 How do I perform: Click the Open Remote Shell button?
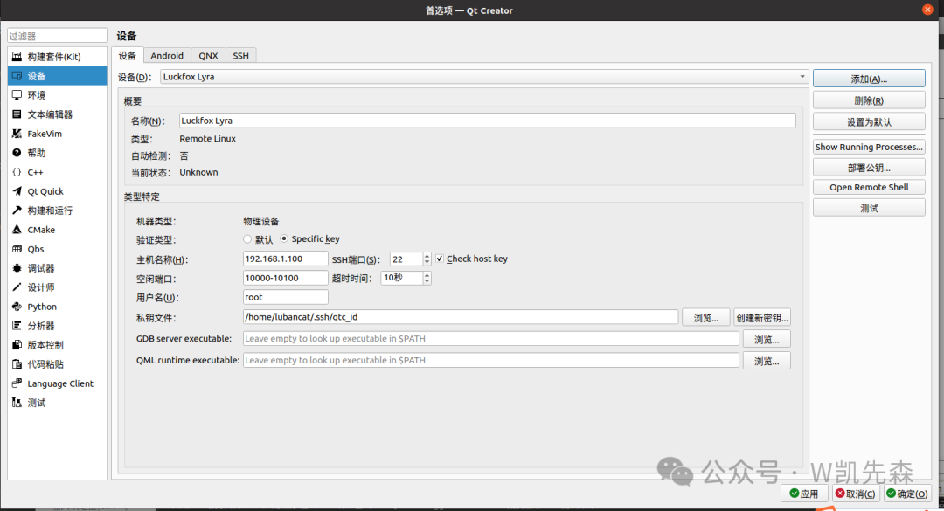[x=868, y=187]
